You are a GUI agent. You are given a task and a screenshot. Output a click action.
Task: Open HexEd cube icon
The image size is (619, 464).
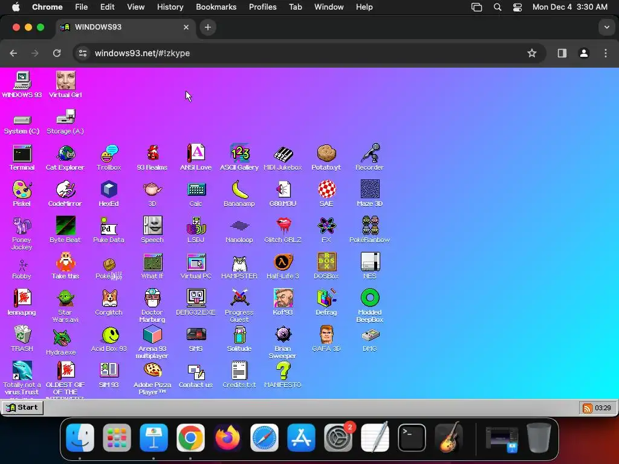coord(109,194)
